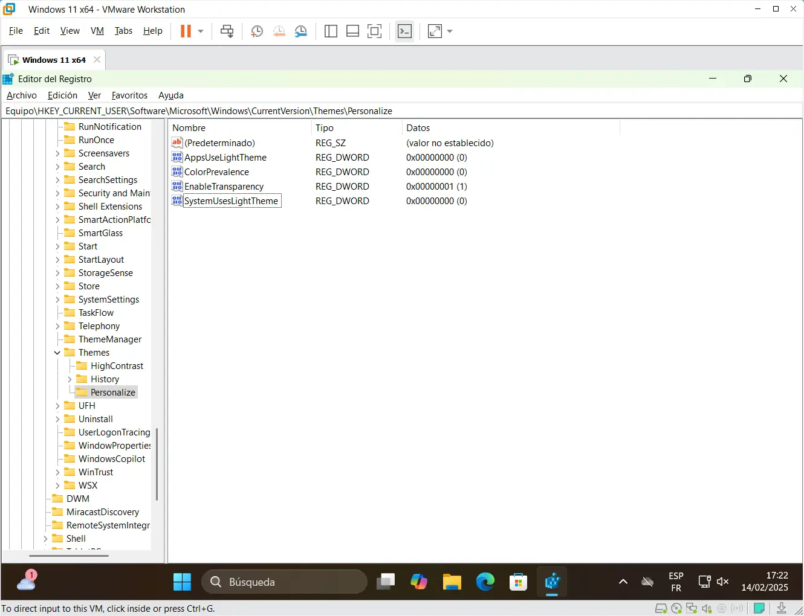Screen dimensions: 804x616
Task: Select the ThemeManager key
Action: pos(109,339)
